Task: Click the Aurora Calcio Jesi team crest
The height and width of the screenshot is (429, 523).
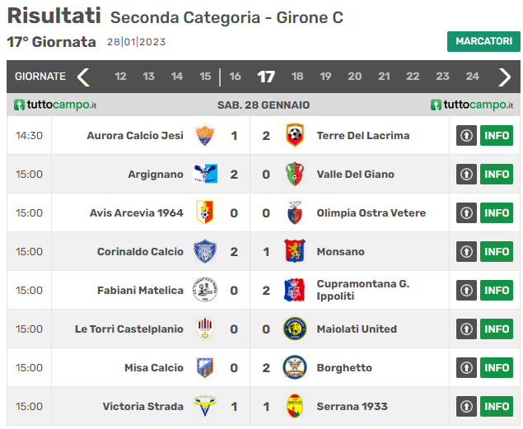Action: click(205, 135)
